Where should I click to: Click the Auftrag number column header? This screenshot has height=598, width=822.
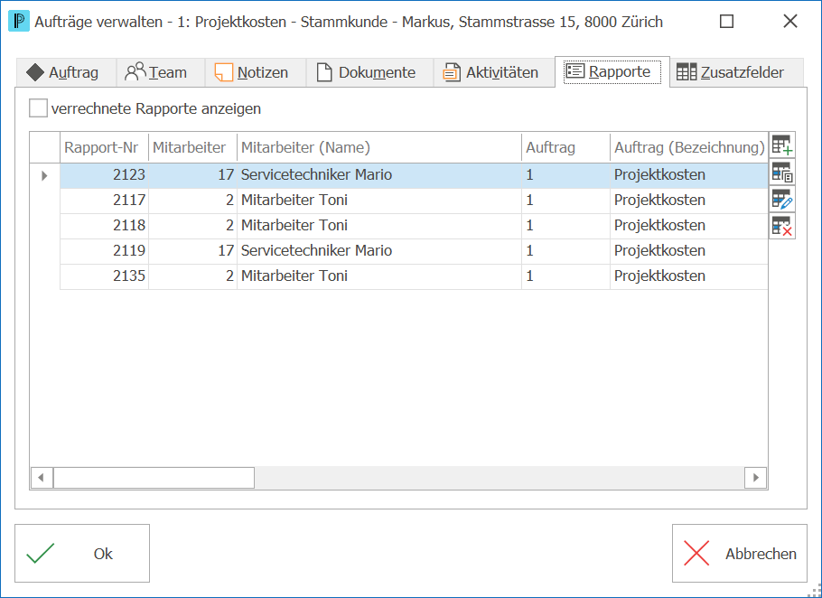pyautogui.click(x=565, y=147)
